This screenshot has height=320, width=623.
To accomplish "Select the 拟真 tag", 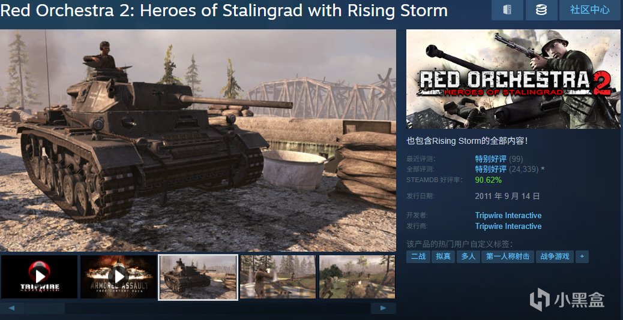I will (x=443, y=256).
